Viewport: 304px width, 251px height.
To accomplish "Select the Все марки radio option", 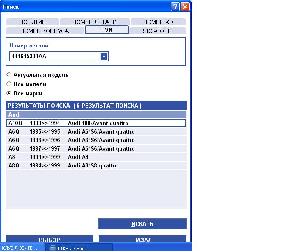I will coord(9,93).
